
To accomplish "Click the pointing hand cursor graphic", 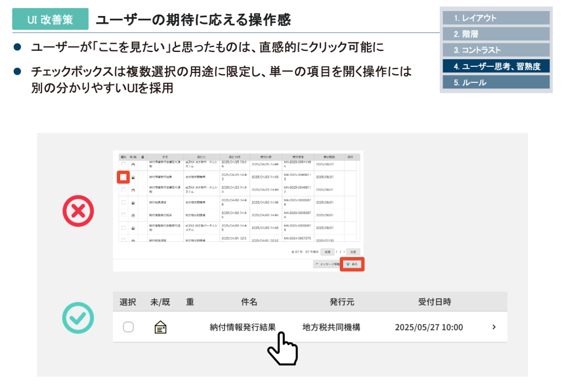I will [282, 349].
